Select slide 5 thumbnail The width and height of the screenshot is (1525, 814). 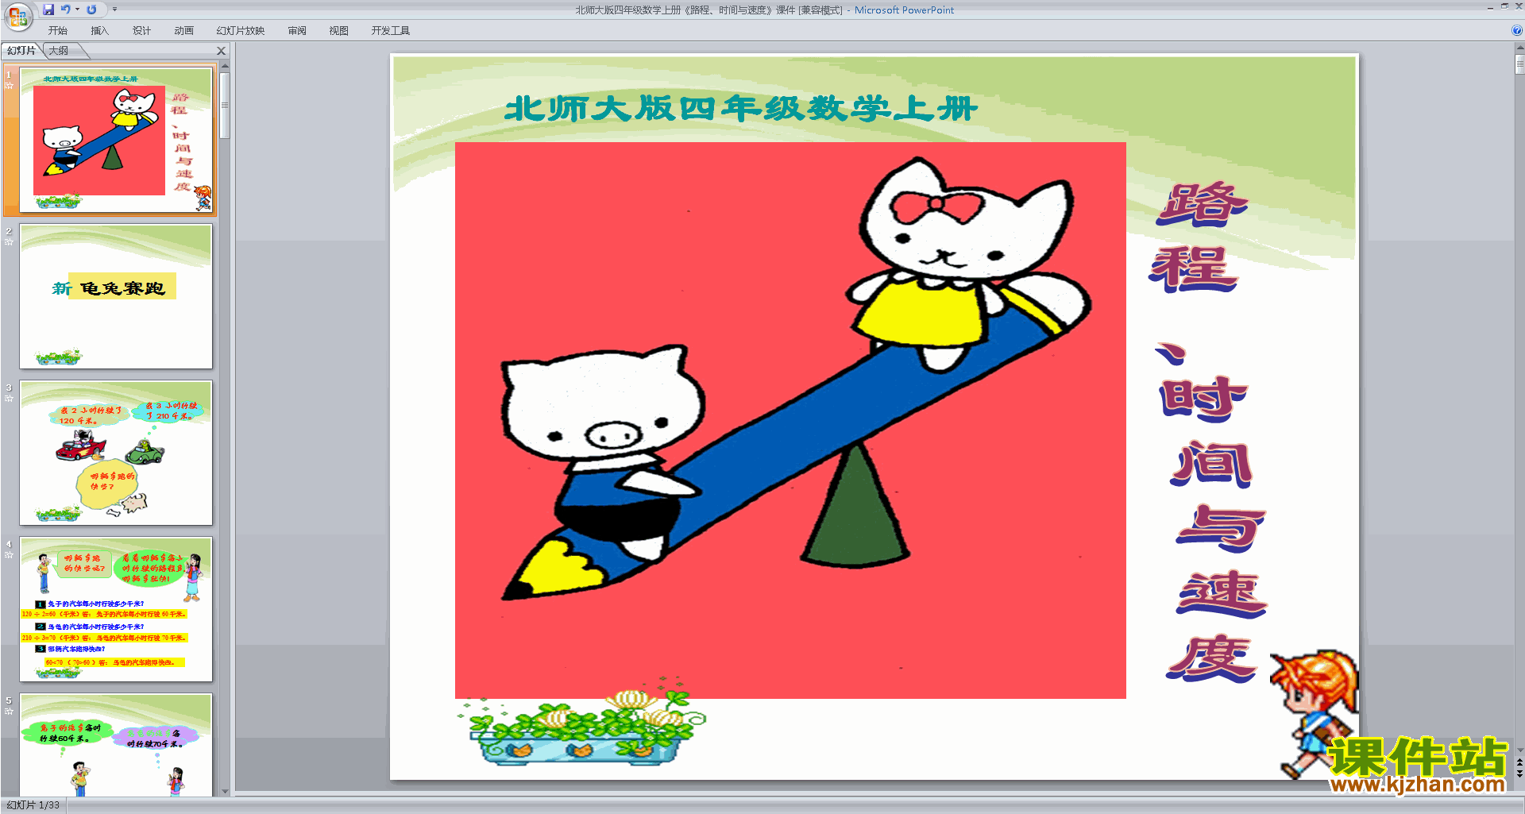[x=116, y=745]
